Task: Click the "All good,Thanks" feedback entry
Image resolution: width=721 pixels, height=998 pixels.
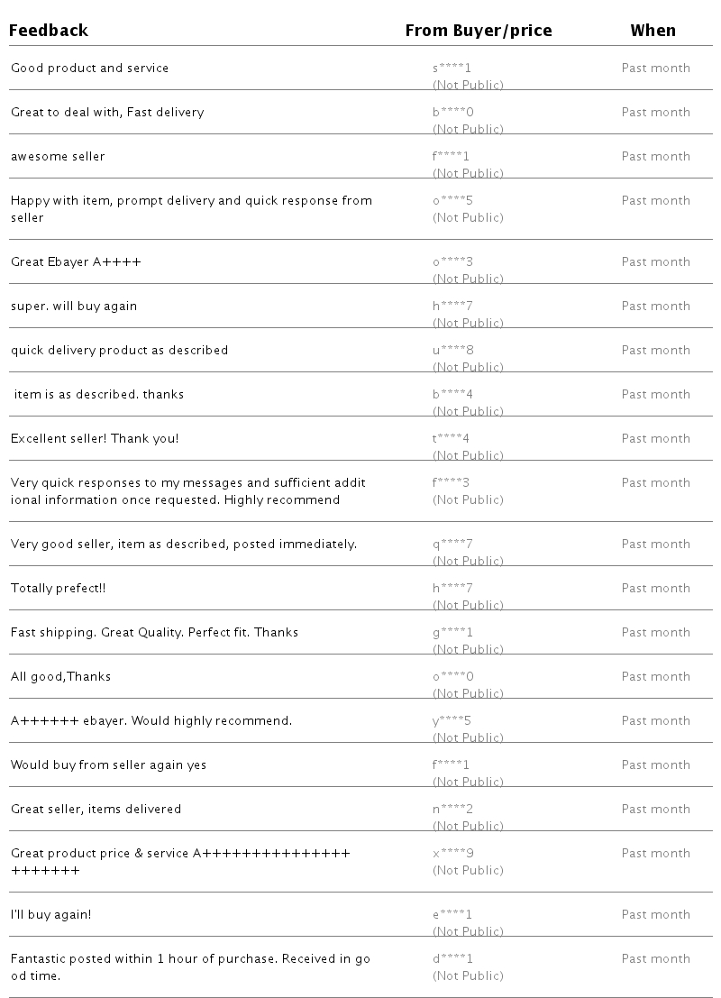Action: coord(60,677)
